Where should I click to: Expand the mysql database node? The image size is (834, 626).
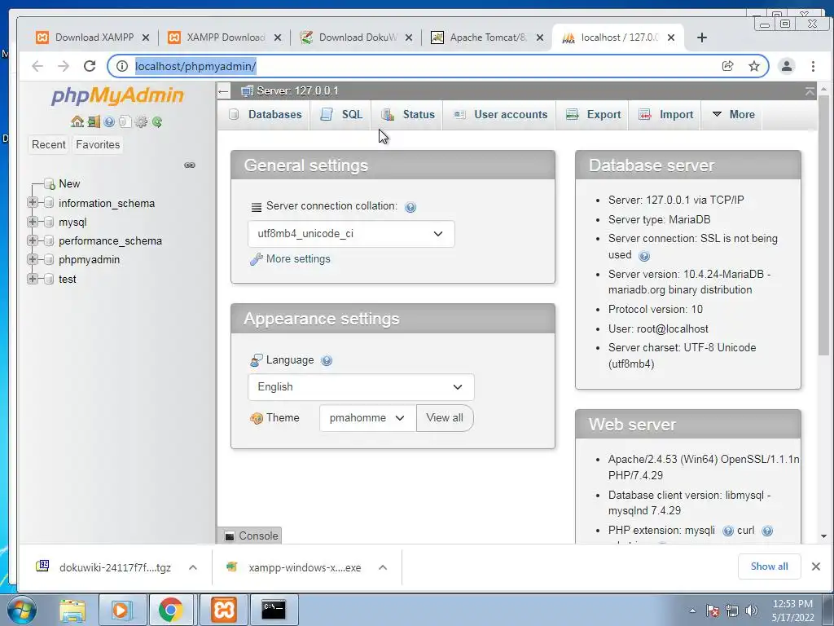tap(33, 222)
